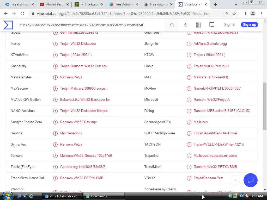Click the site lock icon in the address bar
267x200 pixels.
pos(33,14)
